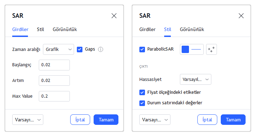Open Varsayılan dropdown in left dialog
The image size is (255, 136).
pos(28,120)
